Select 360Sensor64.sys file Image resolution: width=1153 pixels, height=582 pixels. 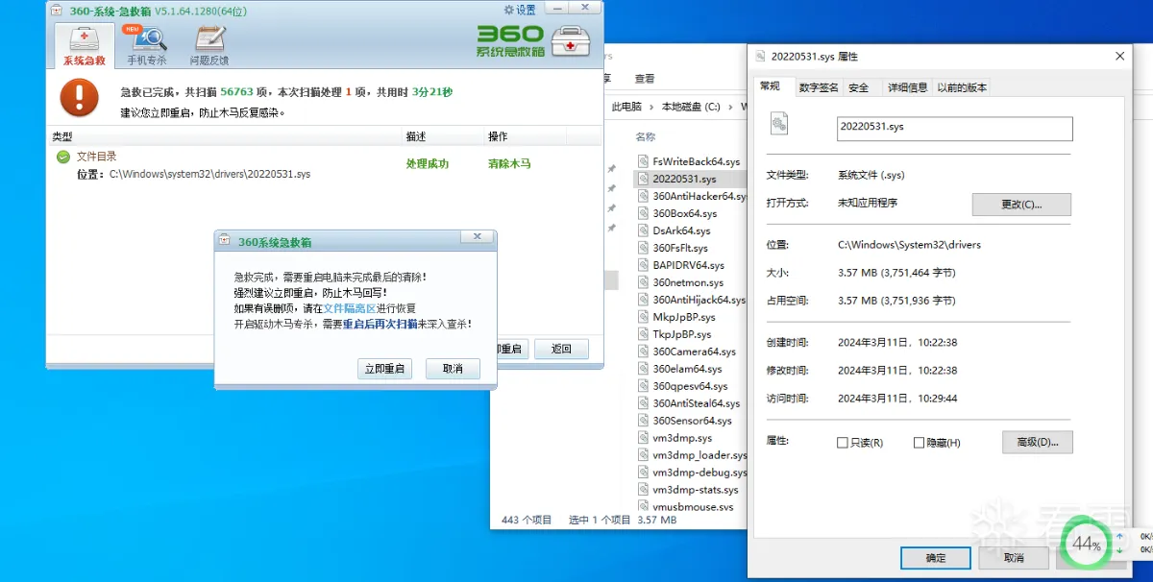(685, 421)
